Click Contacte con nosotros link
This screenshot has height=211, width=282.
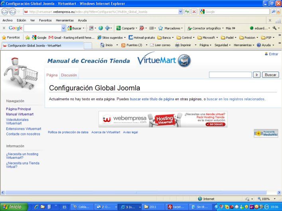23,134
